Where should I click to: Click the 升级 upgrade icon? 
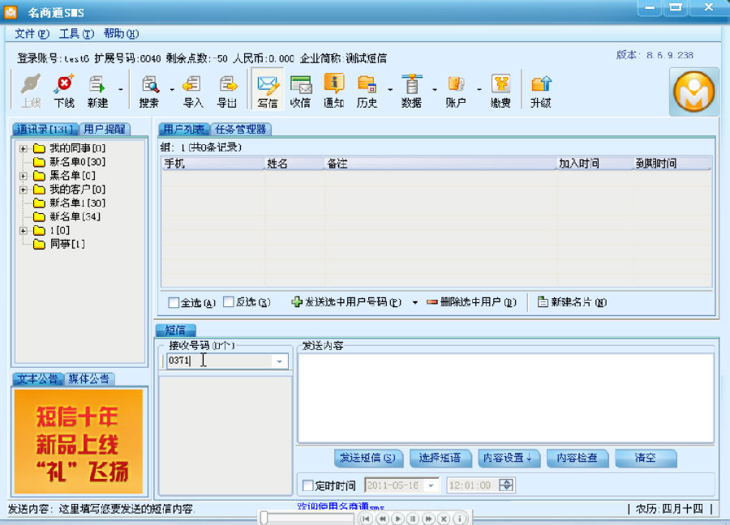[x=541, y=91]
